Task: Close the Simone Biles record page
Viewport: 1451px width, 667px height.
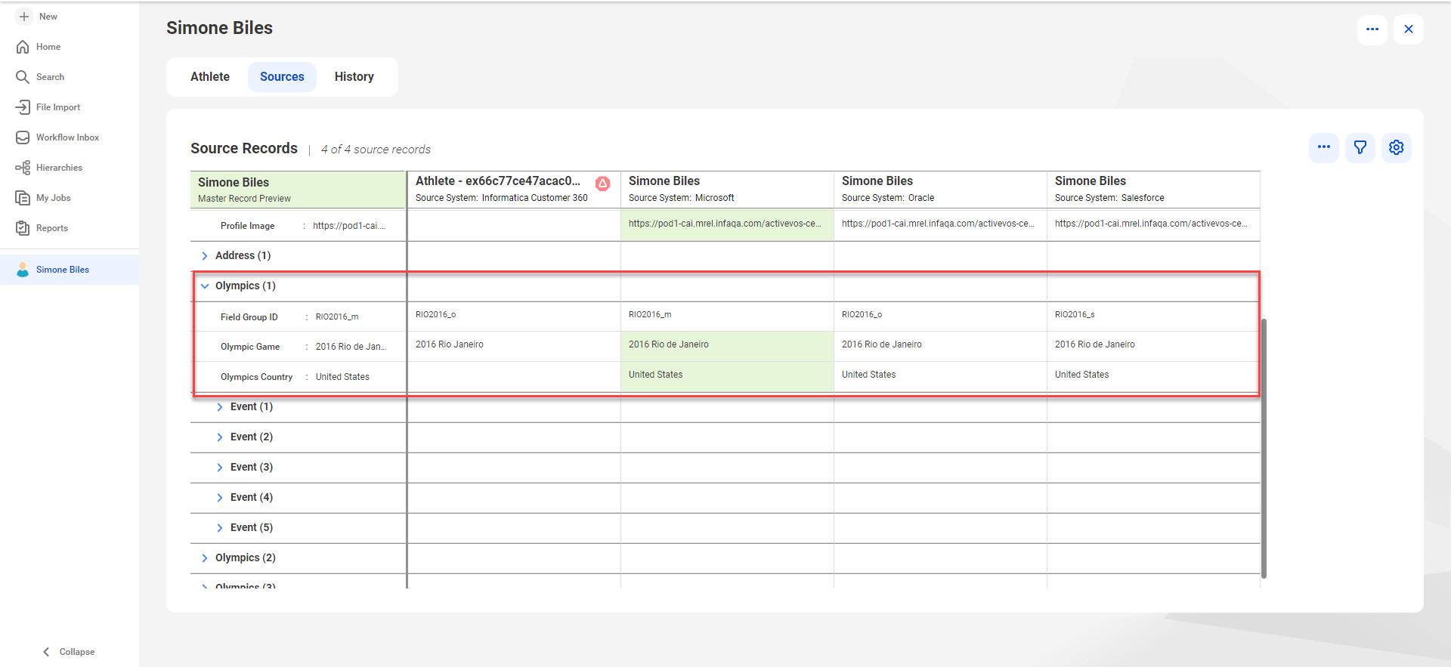Action: pos(1409,29)
